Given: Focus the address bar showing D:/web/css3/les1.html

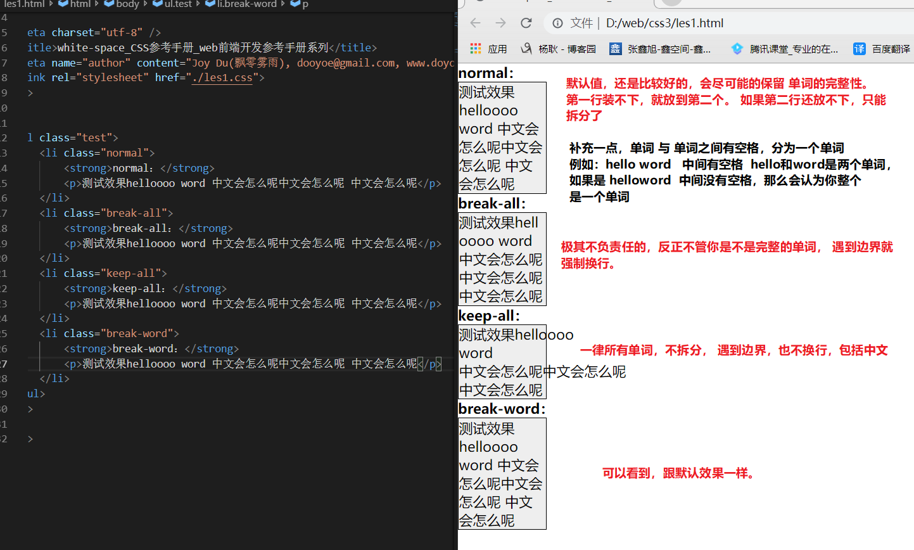Looking at the screenshot, I should coord(697,23).
